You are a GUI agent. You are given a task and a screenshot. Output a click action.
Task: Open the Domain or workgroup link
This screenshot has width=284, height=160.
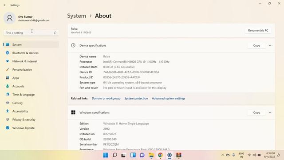106,98
